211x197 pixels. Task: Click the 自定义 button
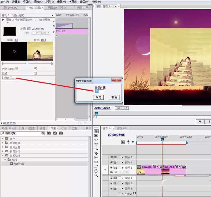pyautogui.click(x=9, y=78)
